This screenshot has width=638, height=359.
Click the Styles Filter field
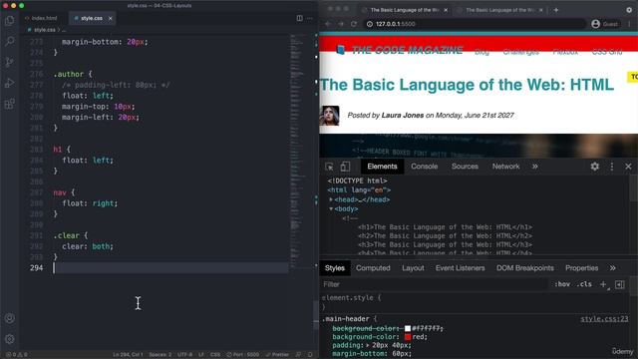click(x=435, y=284)
